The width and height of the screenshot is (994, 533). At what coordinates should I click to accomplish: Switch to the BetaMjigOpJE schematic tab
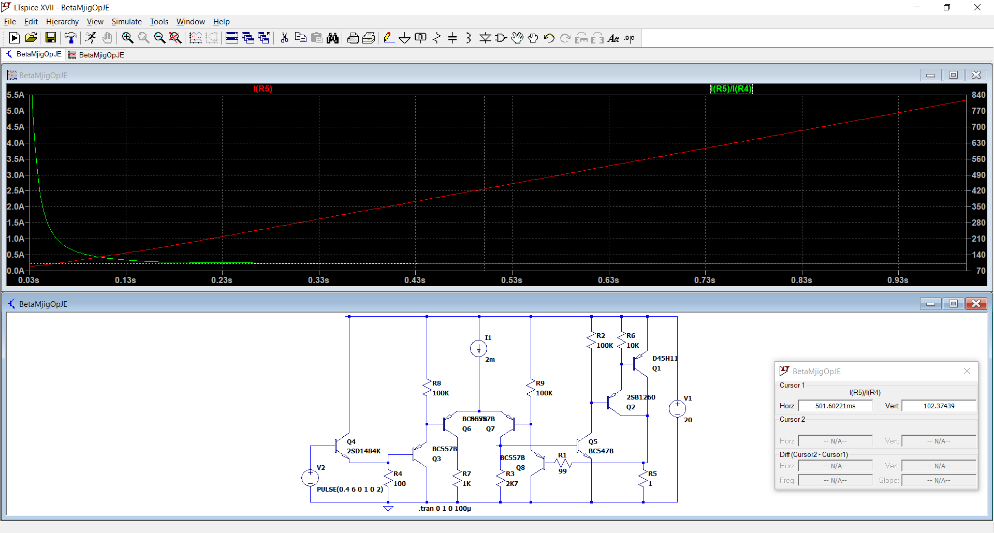pos(34,54)
